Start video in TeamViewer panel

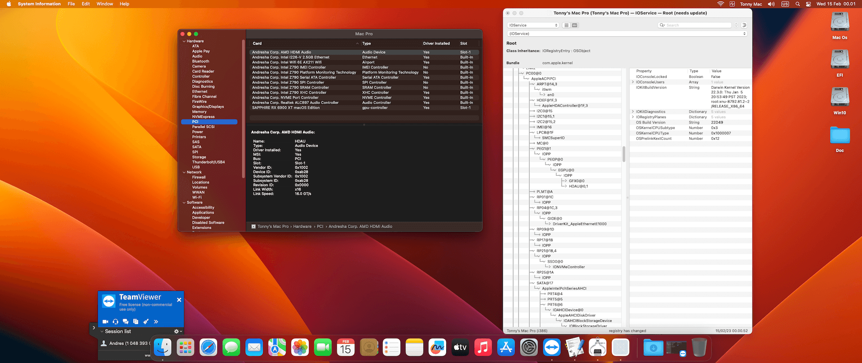pyautogui.click(x=105, y=322)
